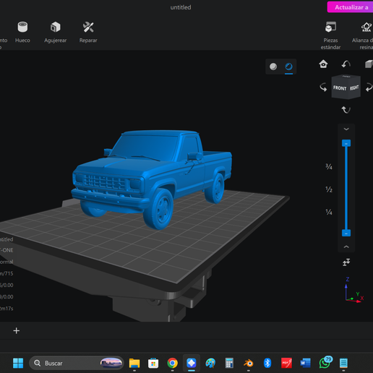The image size is (373, 373).
Task: Switch to blue outline shading mode
Action: tap(288, 67)
